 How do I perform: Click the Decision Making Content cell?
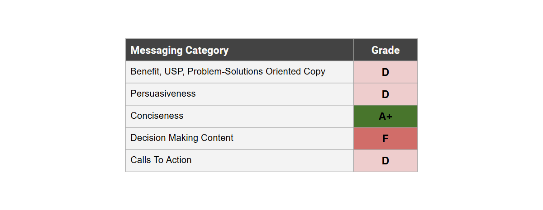point(182,138)
